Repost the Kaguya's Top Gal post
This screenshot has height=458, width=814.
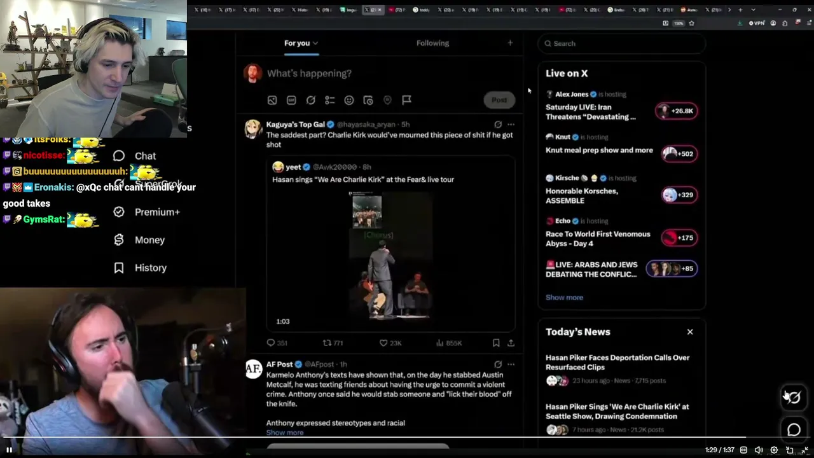pos(333,343)
